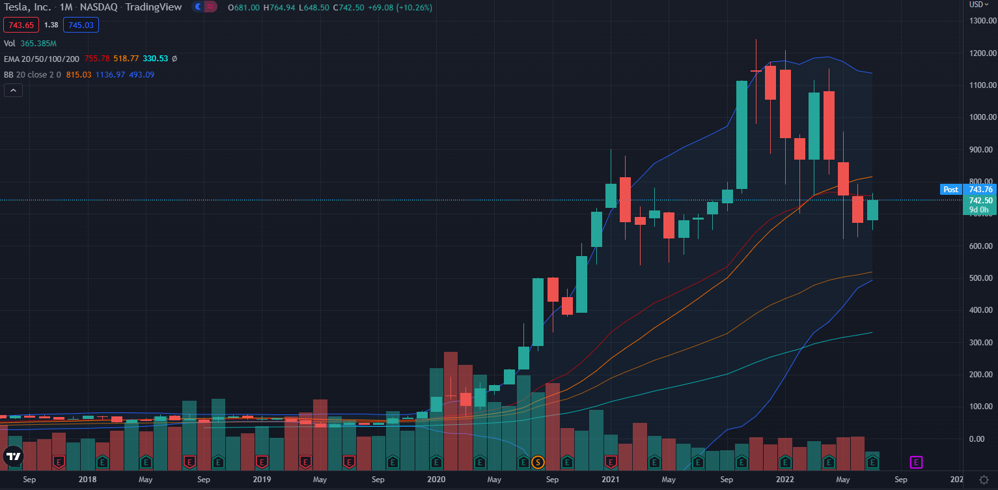Open the red earnings marker above 2021 label

point(611,463)
